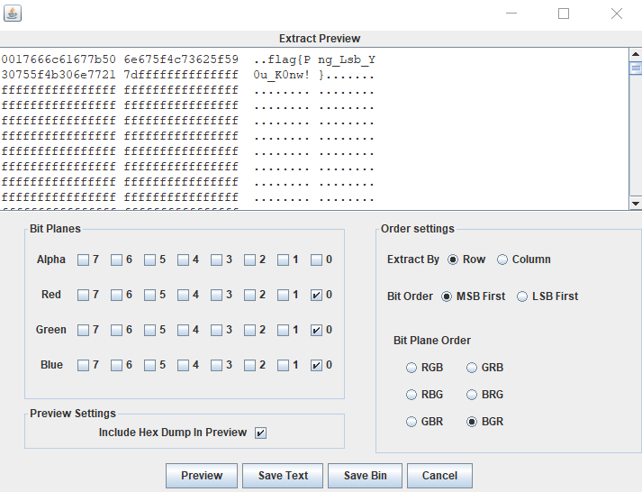The image size is (642, 492).
Task: Click scrollbar up arrow in preview
Action: pos(635,54)
